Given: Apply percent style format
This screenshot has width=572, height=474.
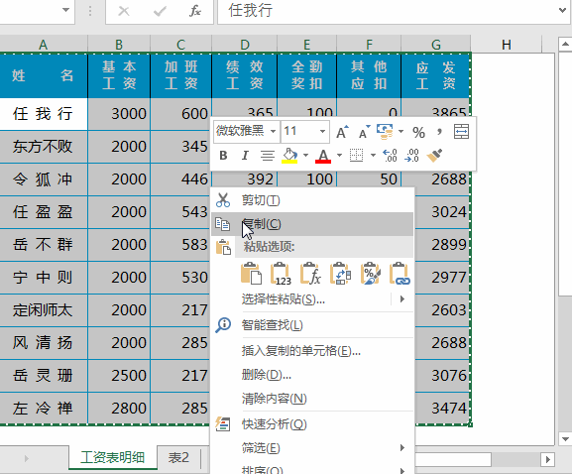Looking at the screenshot, I should pyautogui.click(x=418, y=132).
